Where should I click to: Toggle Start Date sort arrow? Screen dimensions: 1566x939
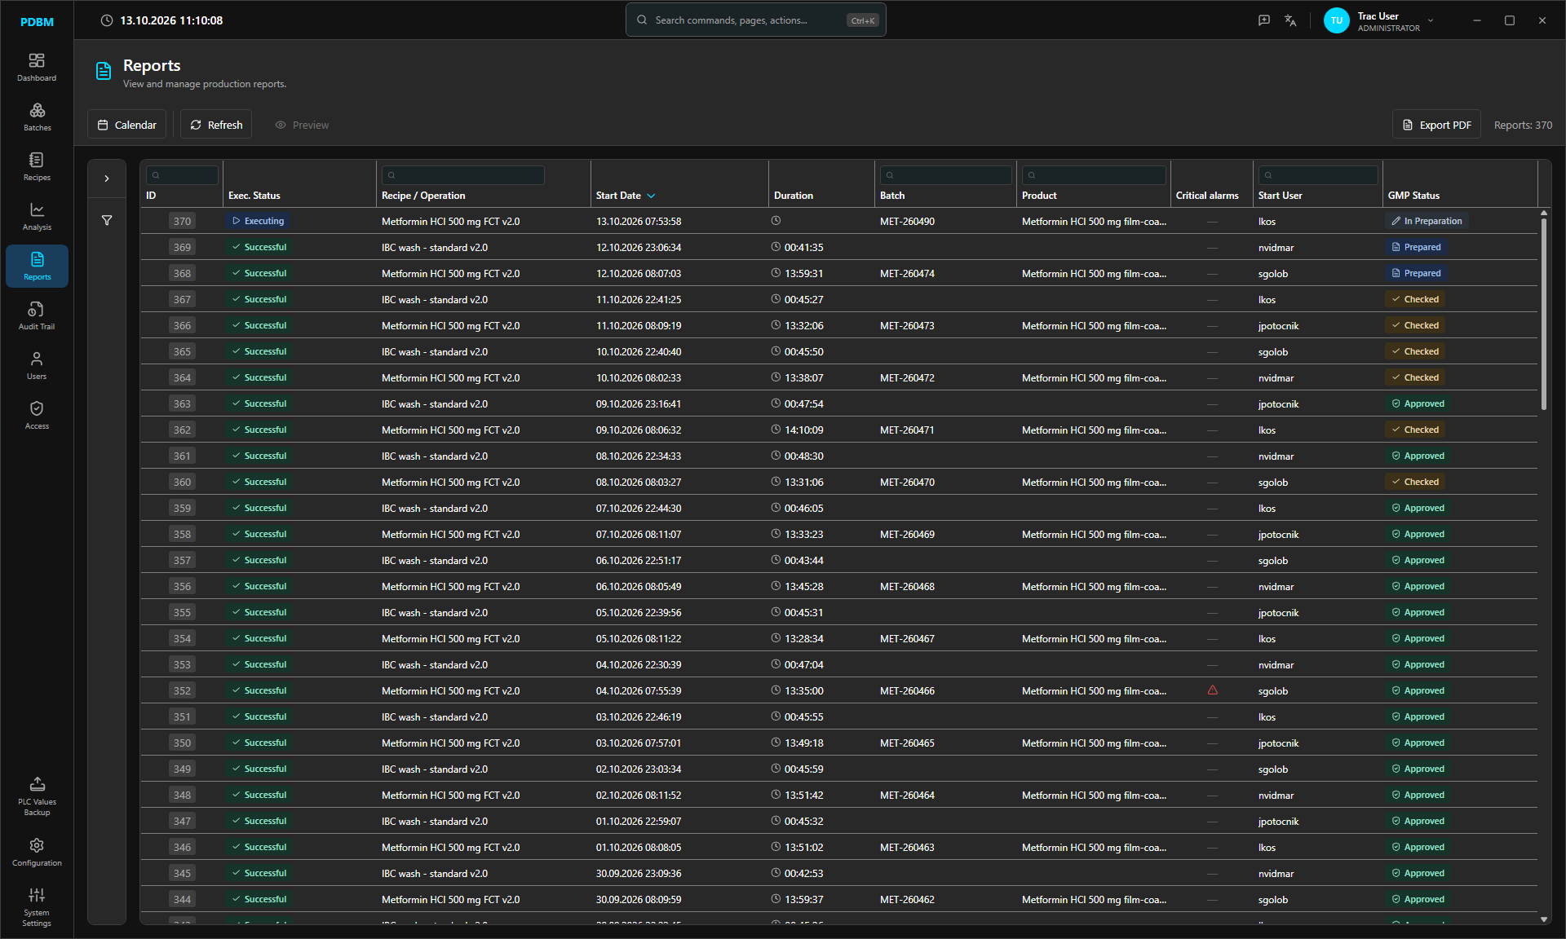click(651, 196)
